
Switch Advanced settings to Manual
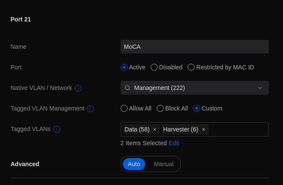pyautogui.click(x=164, y=164)
